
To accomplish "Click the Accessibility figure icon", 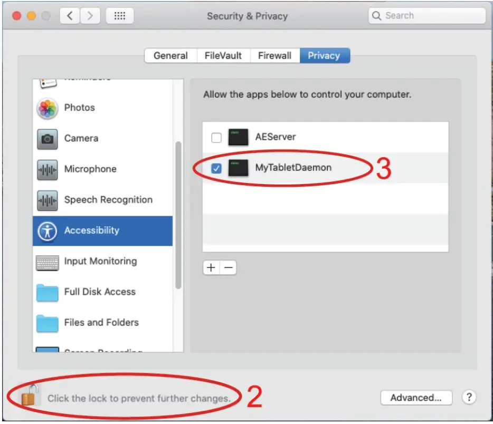I will click(47, 231).
